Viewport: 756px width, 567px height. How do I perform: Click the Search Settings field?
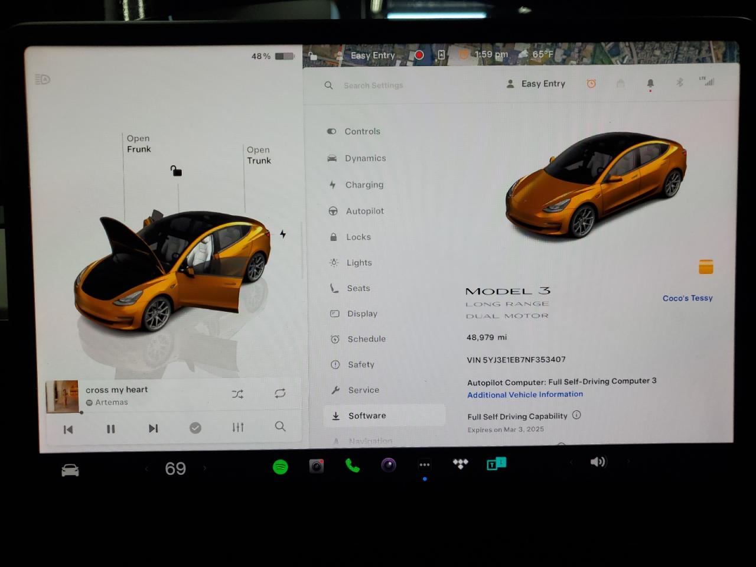[x=373, y=86]
